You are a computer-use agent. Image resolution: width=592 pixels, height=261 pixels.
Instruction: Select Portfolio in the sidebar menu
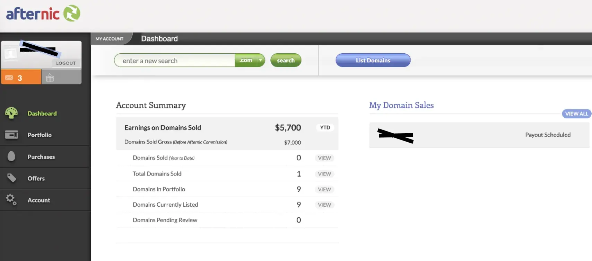coord(40,135)
